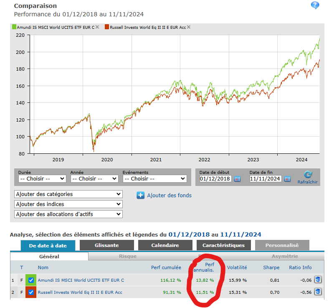Open calendar picker for Date de fin
This screenshot has width=329, height=308.
pos(287,179)
